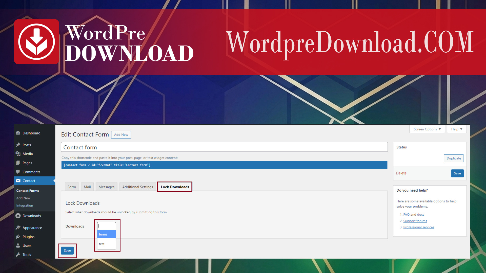This screenshot has width=486, height=273.
Task: Open the Professional services link
Action: click(x=419, y=227)
